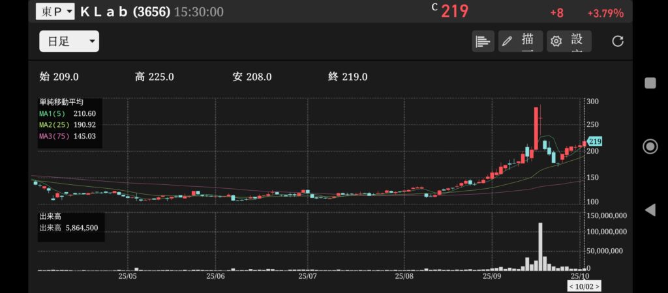The width and height of the screenshot is (668, 293).
Task: Open chart settings with gear icon
Action: 569,41
